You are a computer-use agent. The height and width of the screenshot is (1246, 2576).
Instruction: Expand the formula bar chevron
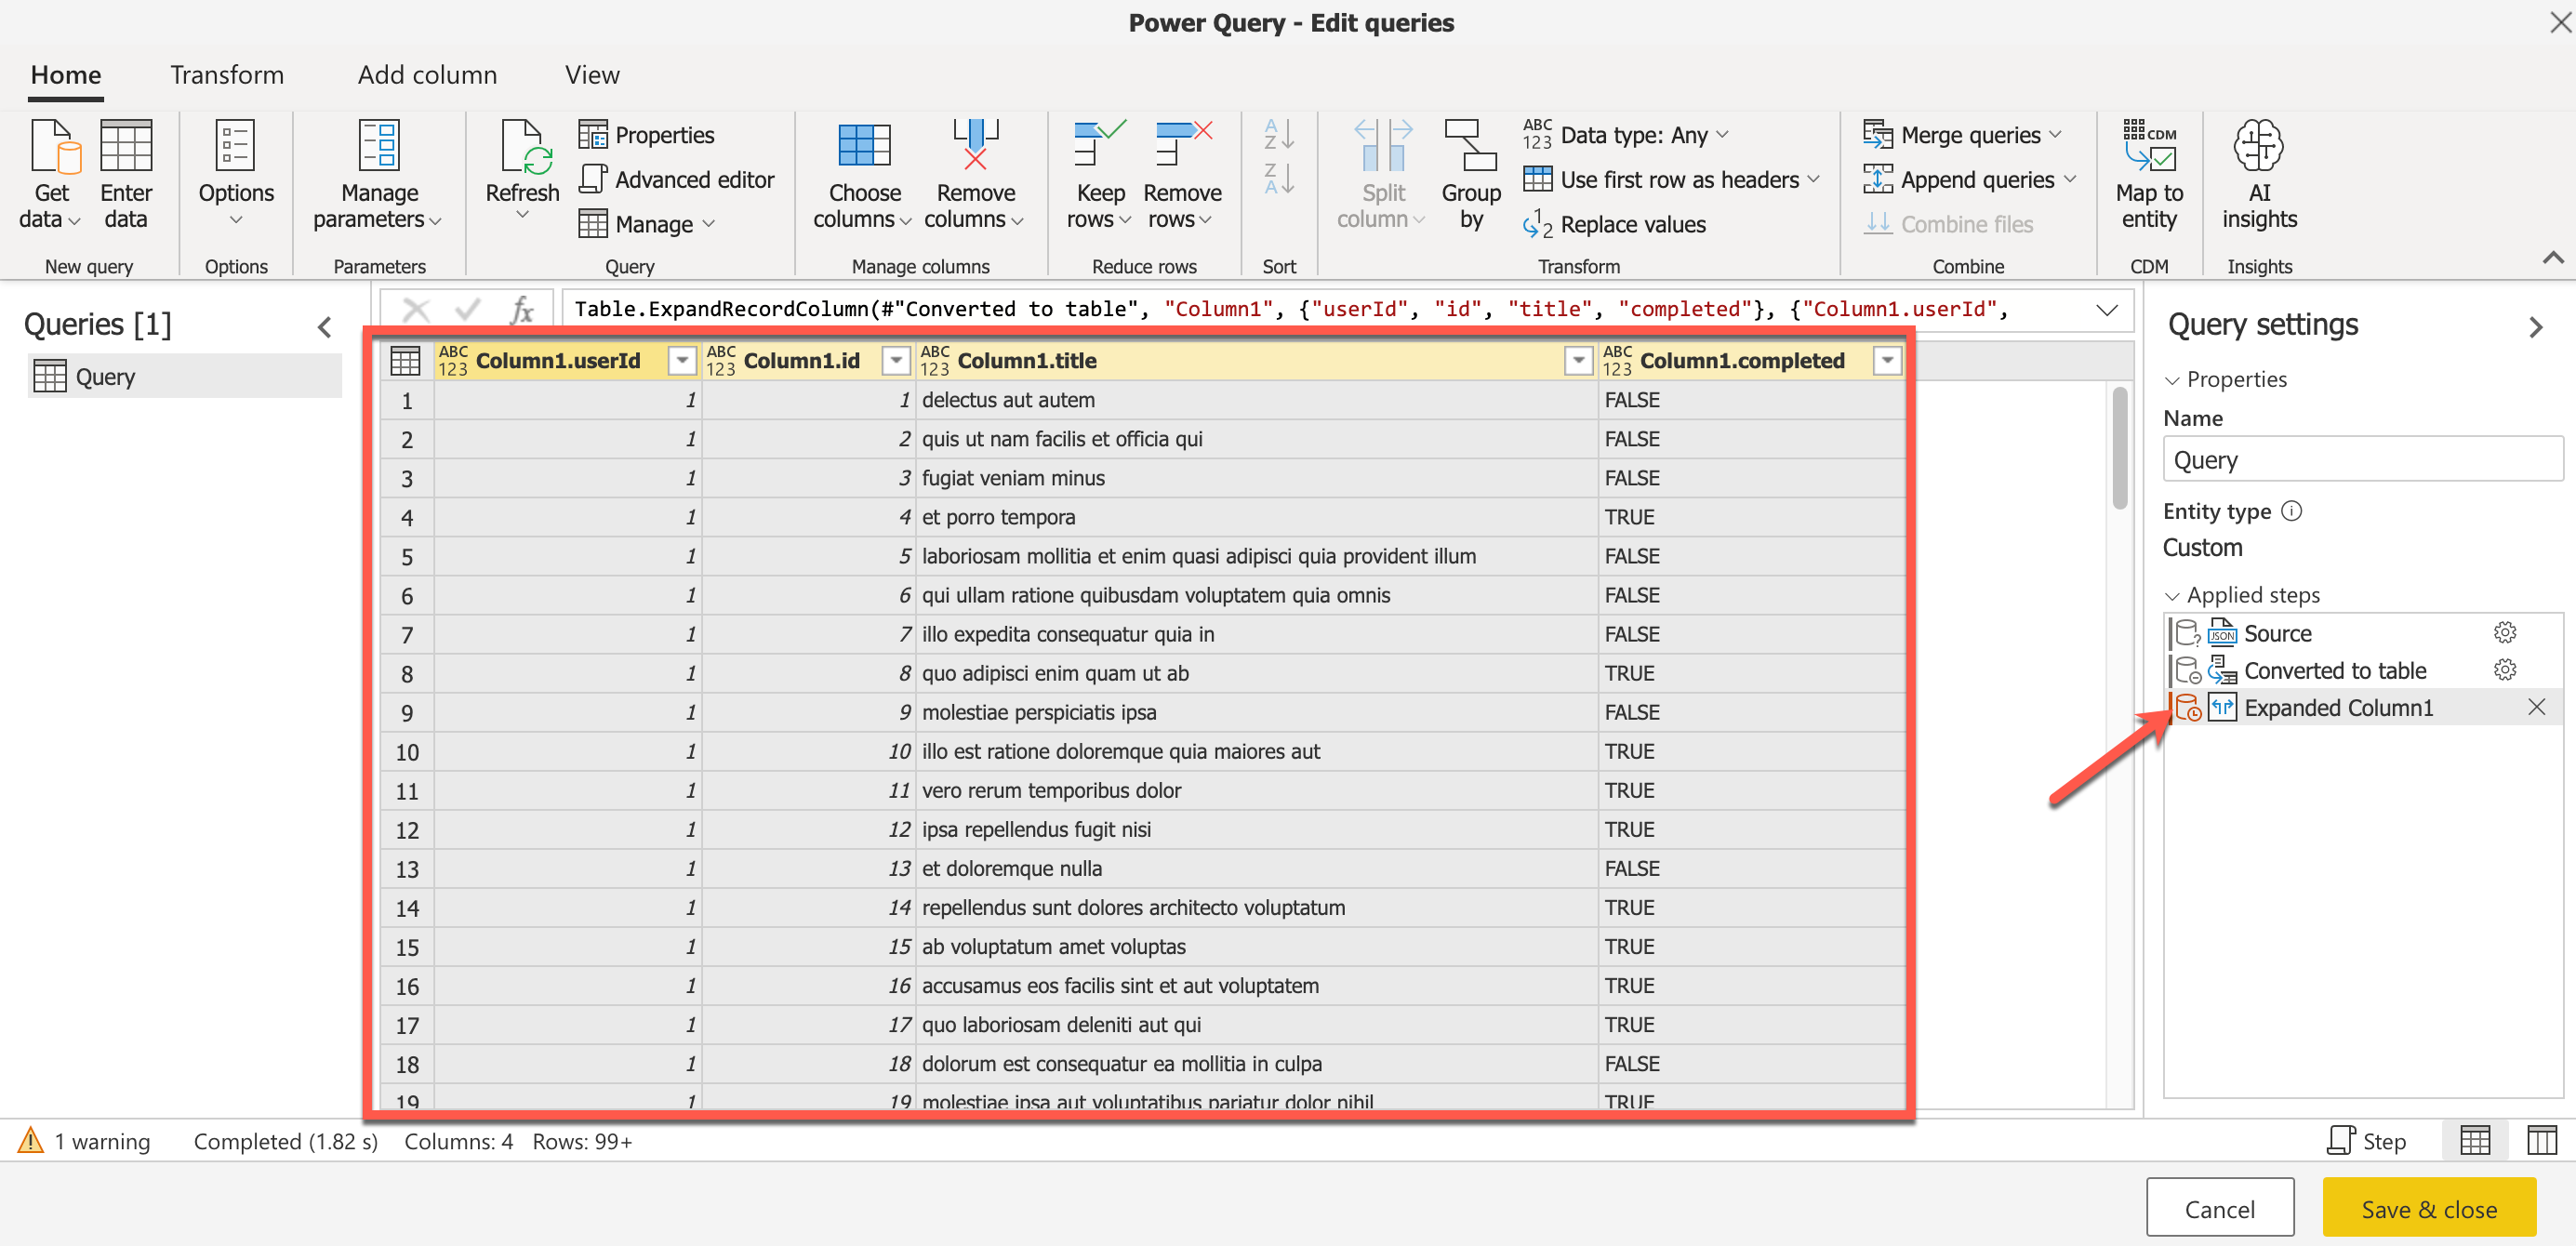[x=2107, y=310]
